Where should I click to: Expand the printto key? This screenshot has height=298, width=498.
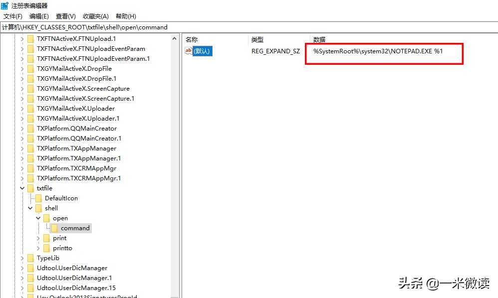tap(38, 248)
